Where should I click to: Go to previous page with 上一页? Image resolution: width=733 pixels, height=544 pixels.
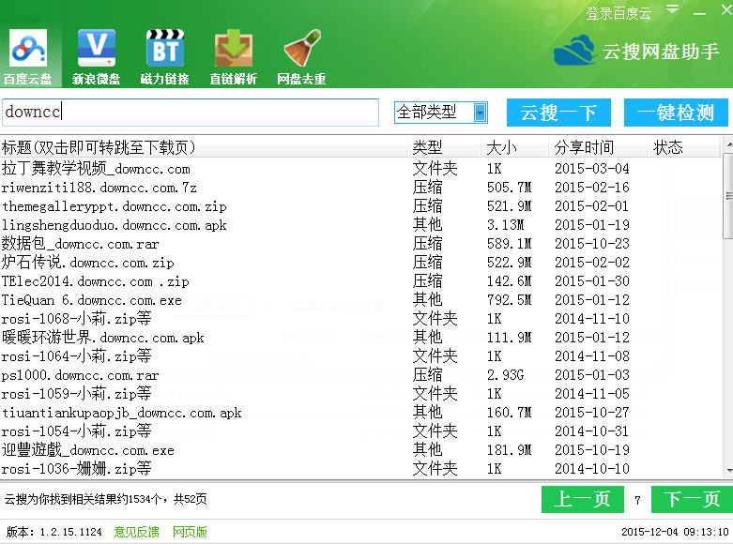[583, 500]
